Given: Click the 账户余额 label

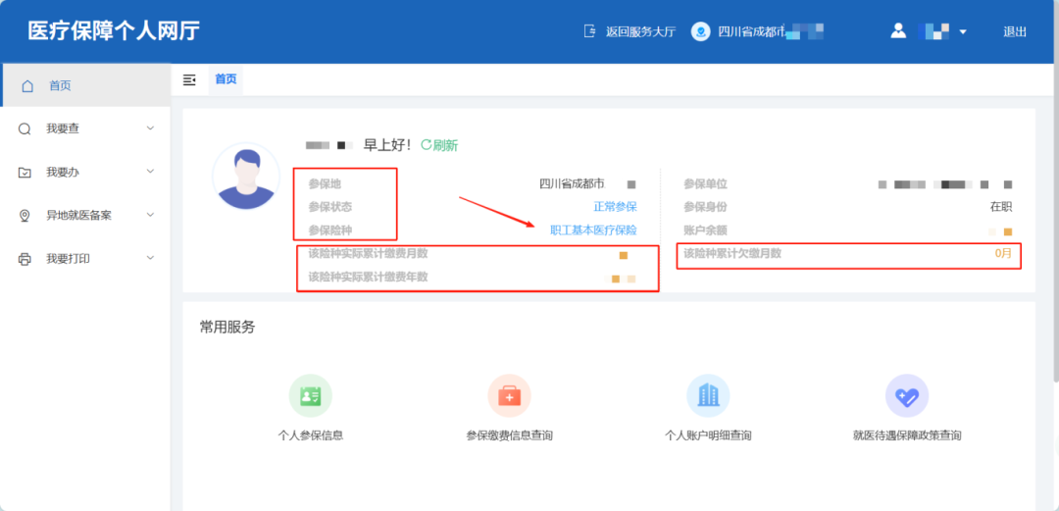Looking at the screenshot, I should click(x=705, y=230).
